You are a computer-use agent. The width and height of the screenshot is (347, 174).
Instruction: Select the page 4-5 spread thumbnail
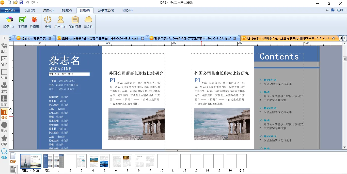click(x=99, y=161)
